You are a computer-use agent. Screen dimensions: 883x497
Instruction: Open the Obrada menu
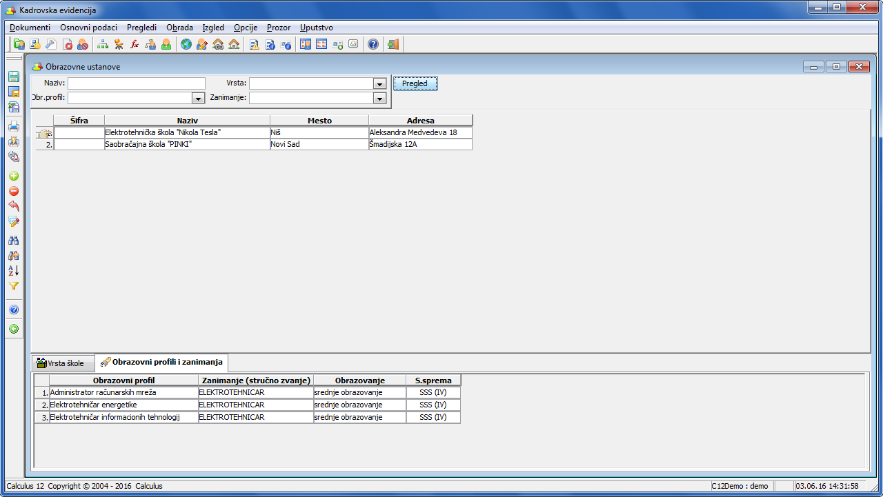[180, 28]
